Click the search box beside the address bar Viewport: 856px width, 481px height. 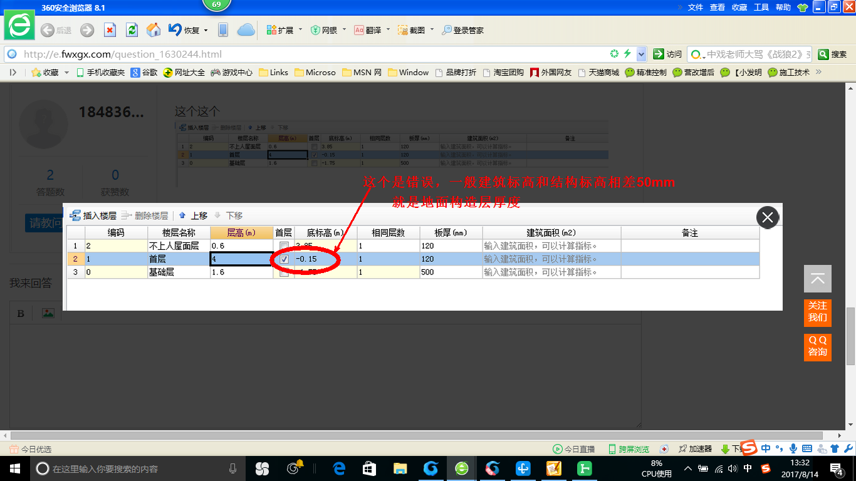pos(750,54)
